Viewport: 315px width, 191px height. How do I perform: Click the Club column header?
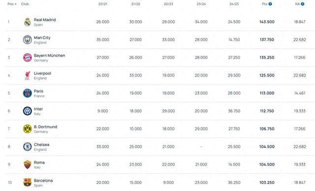pos(25,4)
